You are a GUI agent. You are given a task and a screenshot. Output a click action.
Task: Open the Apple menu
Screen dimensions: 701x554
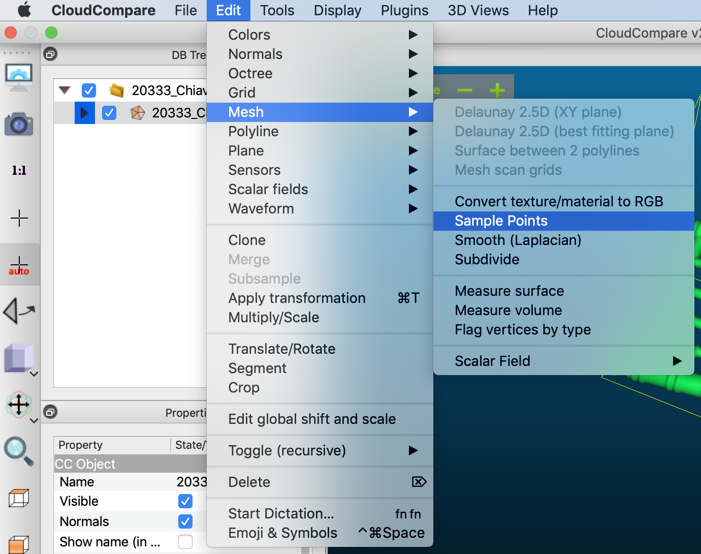(x=24, y=10)
